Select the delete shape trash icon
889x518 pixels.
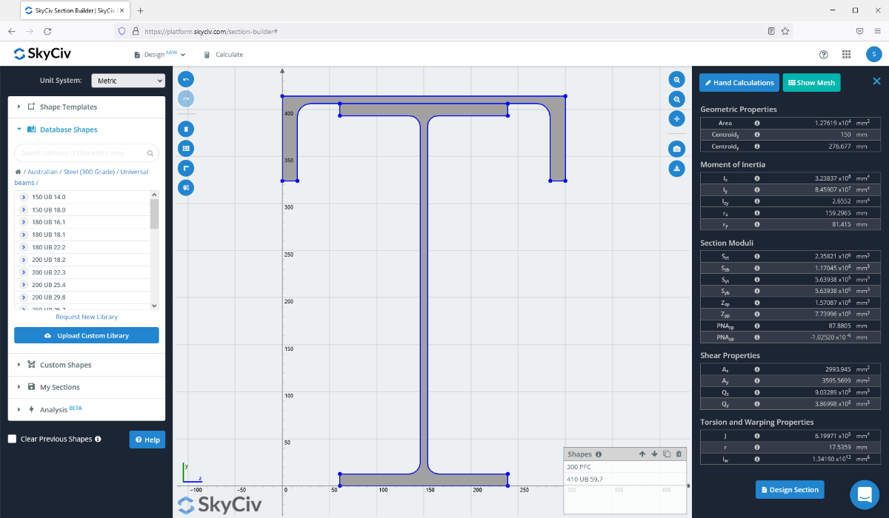[x=185, y=128]
